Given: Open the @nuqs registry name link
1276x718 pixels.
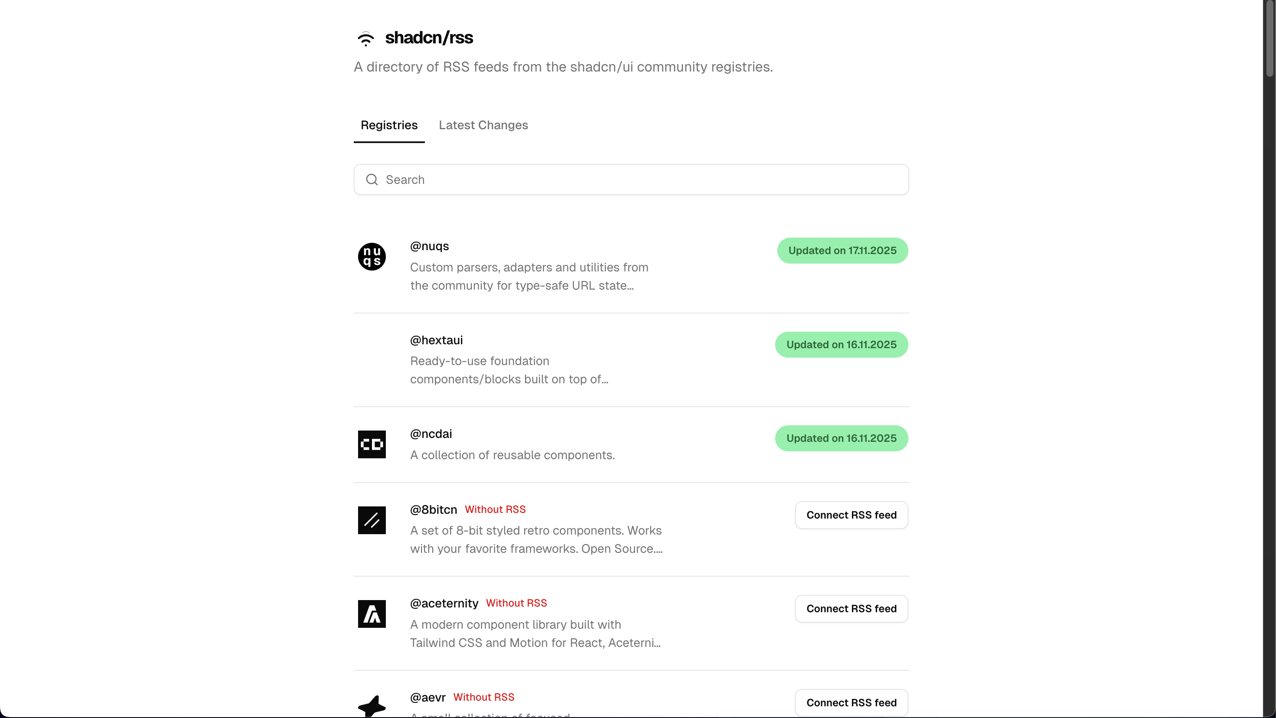Looking at the screenshot, I should click(x=429, y=246).
